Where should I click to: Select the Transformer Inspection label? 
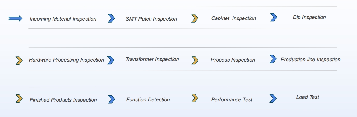coord(152,59)
